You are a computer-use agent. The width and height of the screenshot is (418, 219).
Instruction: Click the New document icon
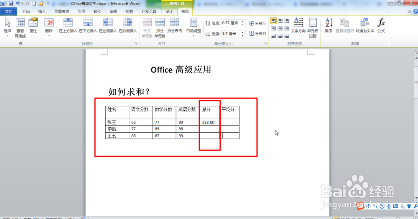tap(34, 3)
